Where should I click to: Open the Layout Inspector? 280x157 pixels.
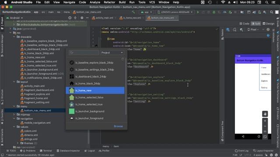click(x=263, y=151)
